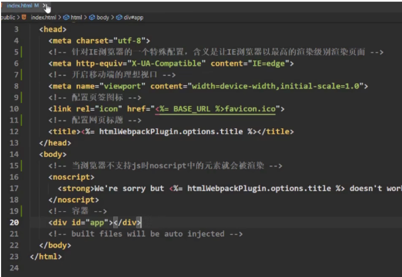Click the html symbol icon in breadcrumbs
The image size is (402, 277).
pos(65,17)
